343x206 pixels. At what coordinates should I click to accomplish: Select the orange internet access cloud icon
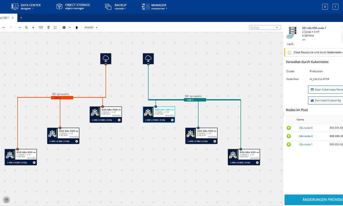106,58
